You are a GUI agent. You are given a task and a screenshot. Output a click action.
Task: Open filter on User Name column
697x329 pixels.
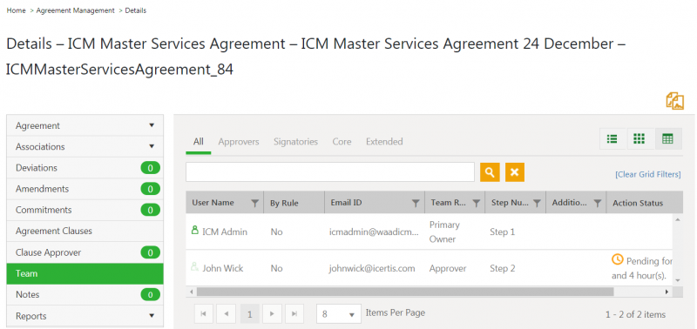(x=254, y=203)
